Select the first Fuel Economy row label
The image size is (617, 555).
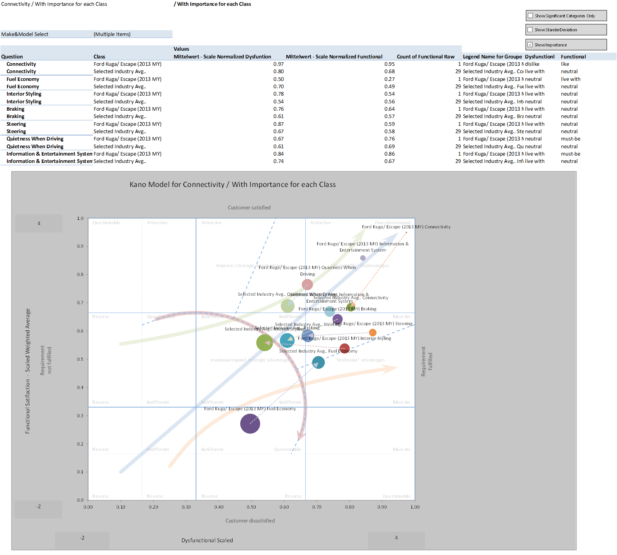pyautogui.click(x=23, y=79)
